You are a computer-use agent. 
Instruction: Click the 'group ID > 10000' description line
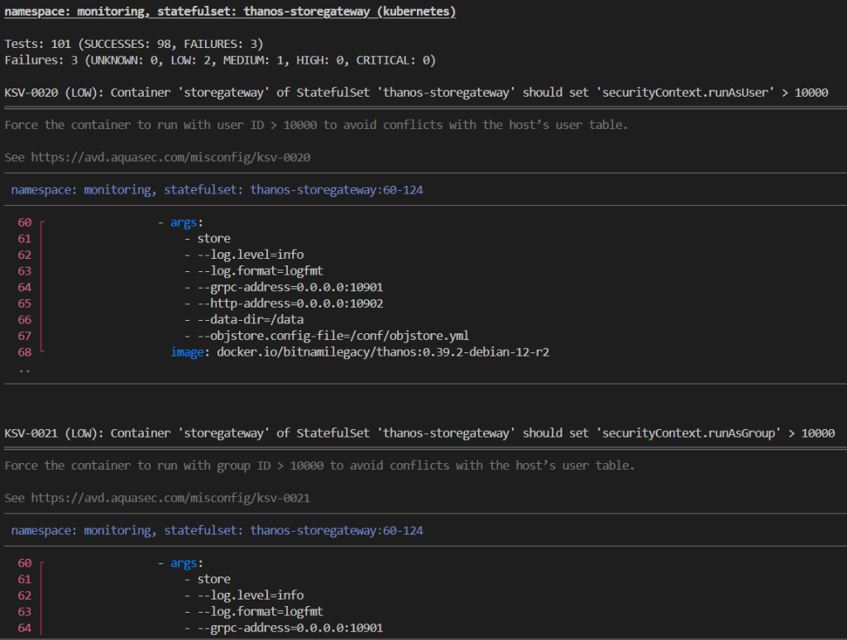click(x=320, y=466)
